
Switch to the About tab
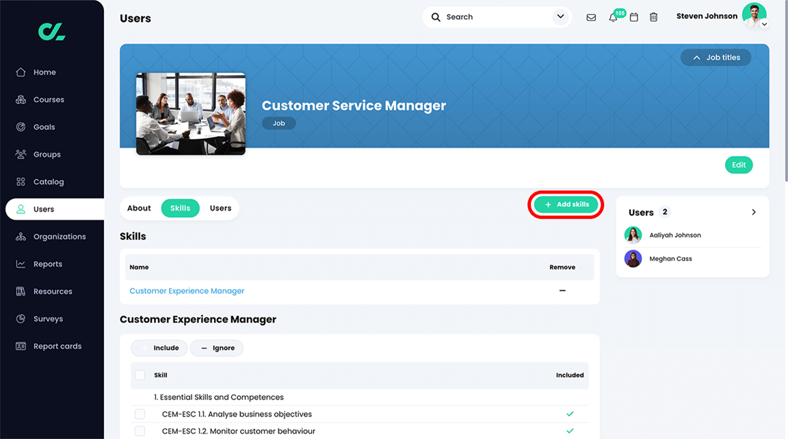point(139,208)
